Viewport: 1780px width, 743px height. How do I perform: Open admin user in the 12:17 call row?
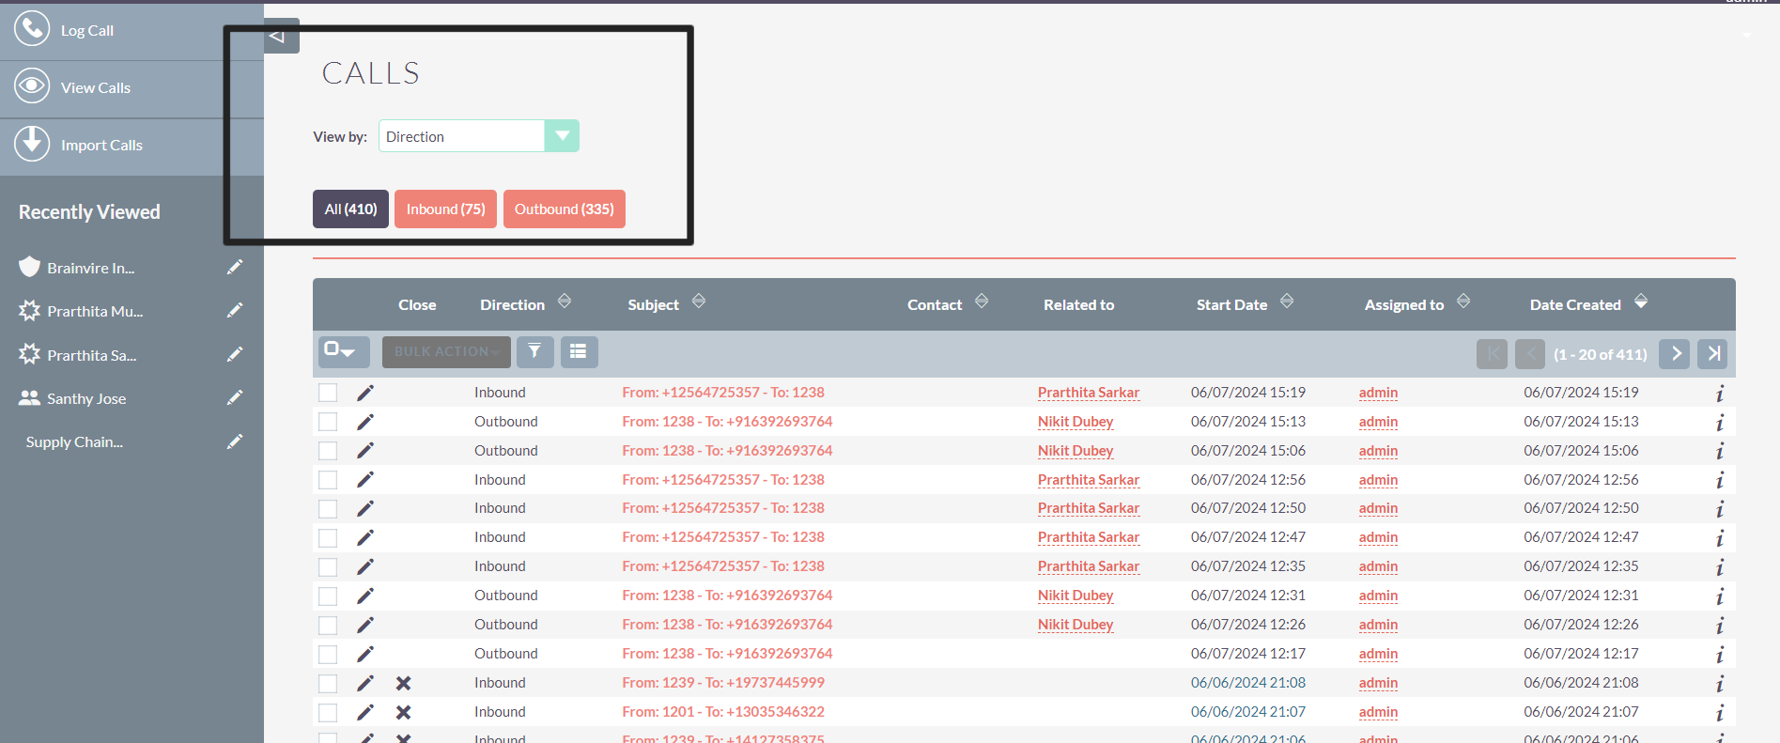pyautogui.click(x=1378, y=654)
